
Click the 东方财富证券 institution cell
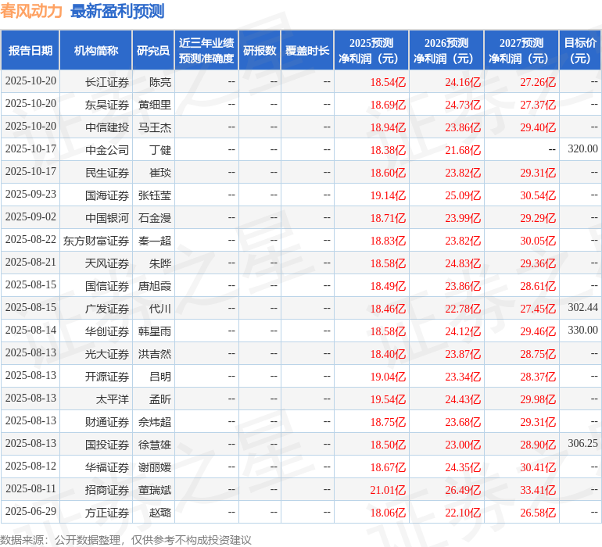(96, 240)
